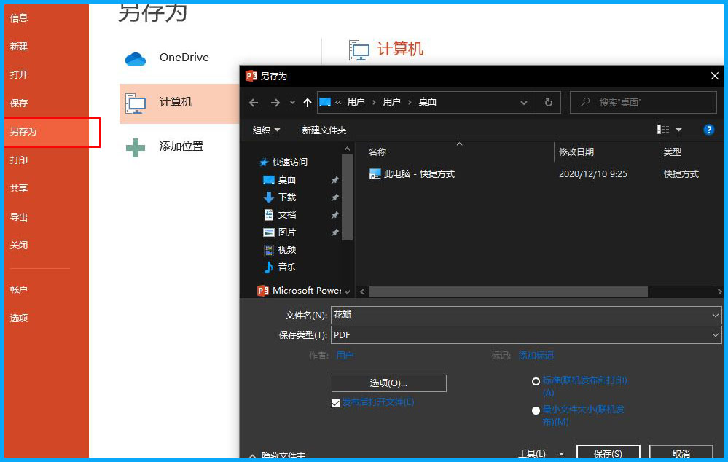Unpin 桌面 from quick access
This screenshot has width=728, height=462.
334,179
